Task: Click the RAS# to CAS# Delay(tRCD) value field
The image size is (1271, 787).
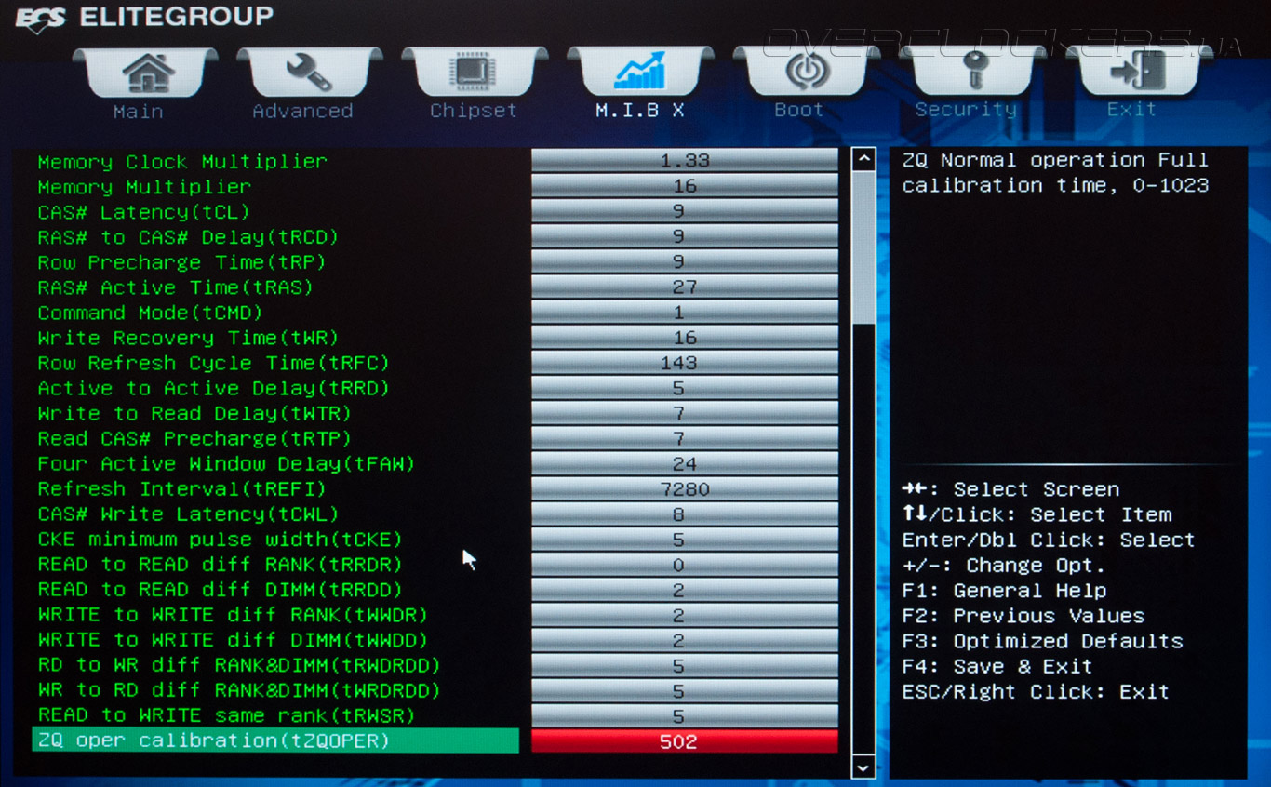Action: [685, 236]
